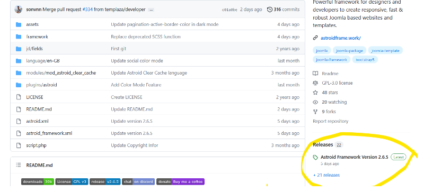Open the language/en-GB folder

coord(43,61)
